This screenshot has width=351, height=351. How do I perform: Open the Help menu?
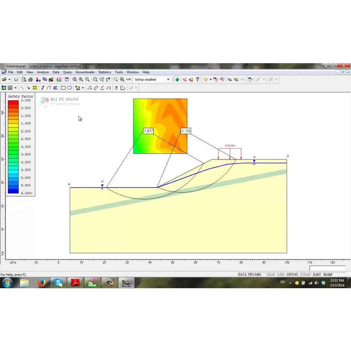click(146, 72)
